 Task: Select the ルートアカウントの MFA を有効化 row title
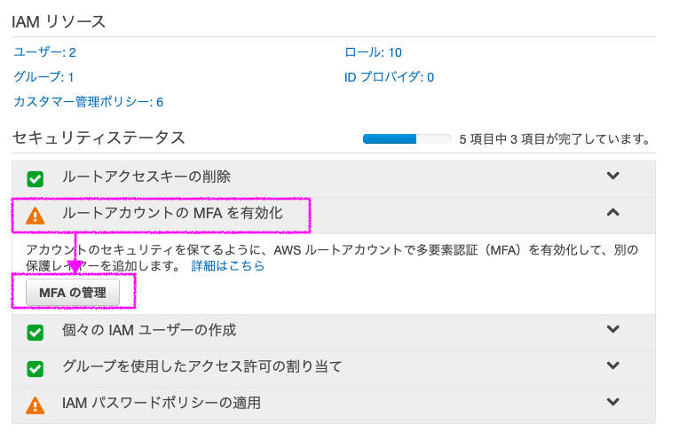172,213
